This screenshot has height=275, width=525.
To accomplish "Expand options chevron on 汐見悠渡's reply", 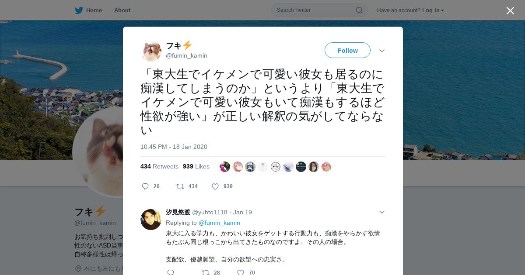I will coord(381,212).
